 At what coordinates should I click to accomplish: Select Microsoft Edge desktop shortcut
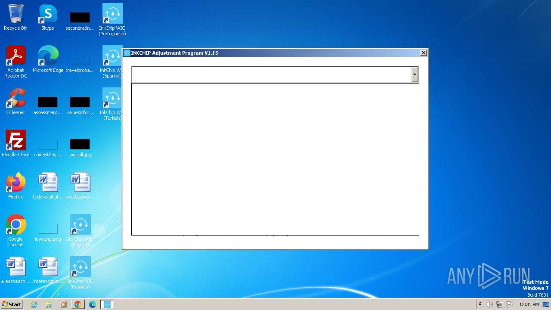(x=48, y=59)
